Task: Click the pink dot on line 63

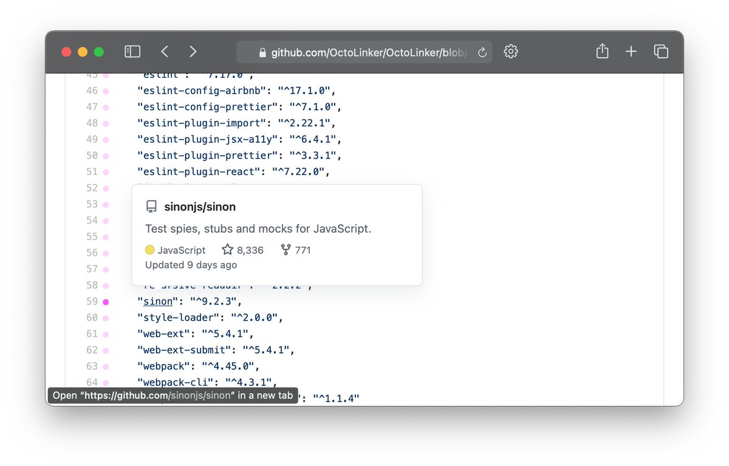Action: click(x=106, y=366)
